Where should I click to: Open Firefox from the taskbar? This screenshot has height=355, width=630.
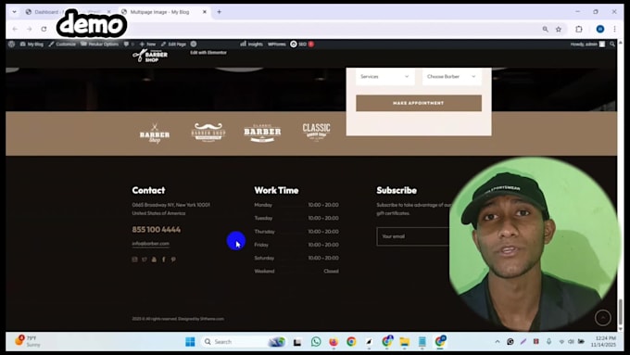(x=334, y=342)
